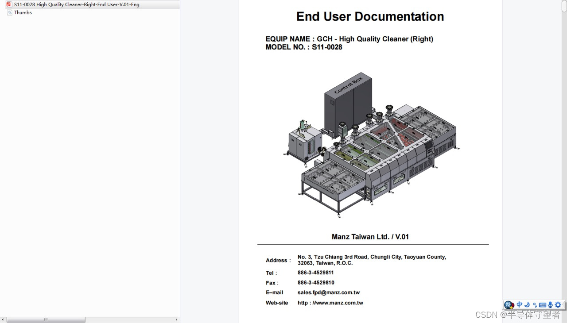
Task: Click the machine illustration in the document
Action: [371, 145]
